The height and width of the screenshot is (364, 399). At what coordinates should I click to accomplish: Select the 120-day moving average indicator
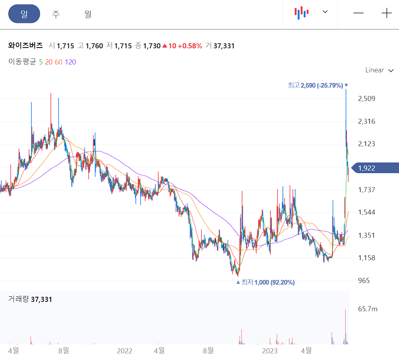tap(70, 62)
